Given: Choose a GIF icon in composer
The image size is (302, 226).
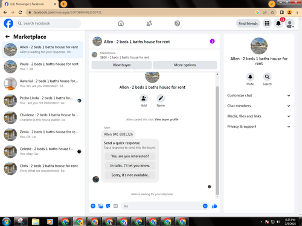Looking at the screenshot, I should [115, 206].
